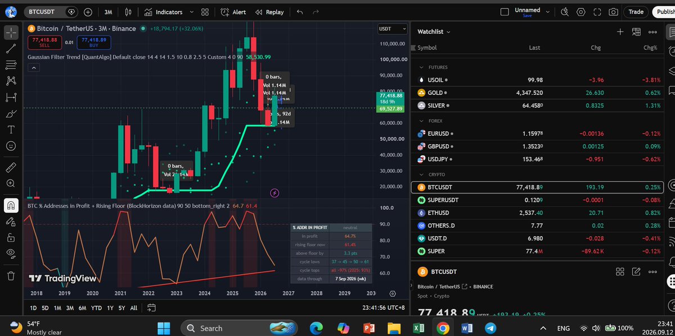
Task: Open the go to date calendar
Action: [151, 307]
